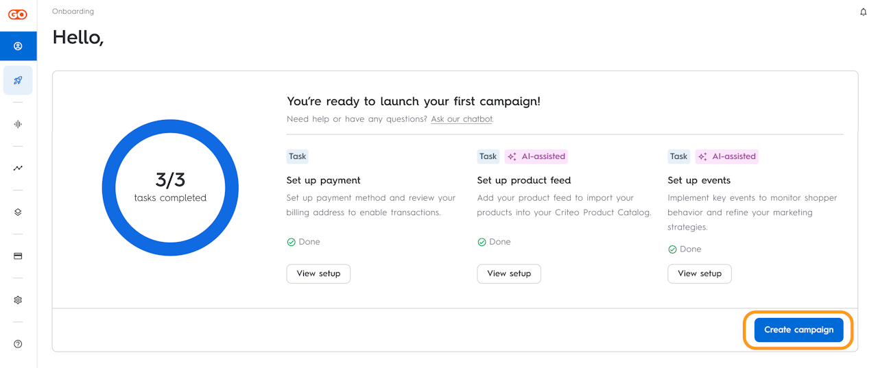This screenshot has width=878, height=368.
Task: Click the AI-assisted badge on product feed
Action: [x=536, y=156]
